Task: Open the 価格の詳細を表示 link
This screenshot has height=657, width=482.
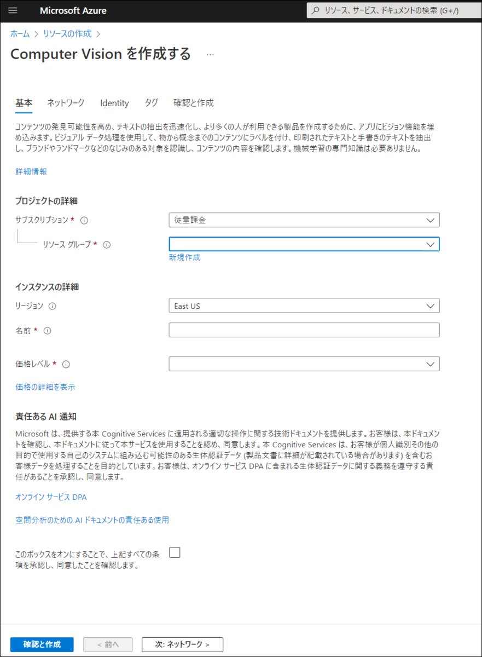Action: [45, 387]
